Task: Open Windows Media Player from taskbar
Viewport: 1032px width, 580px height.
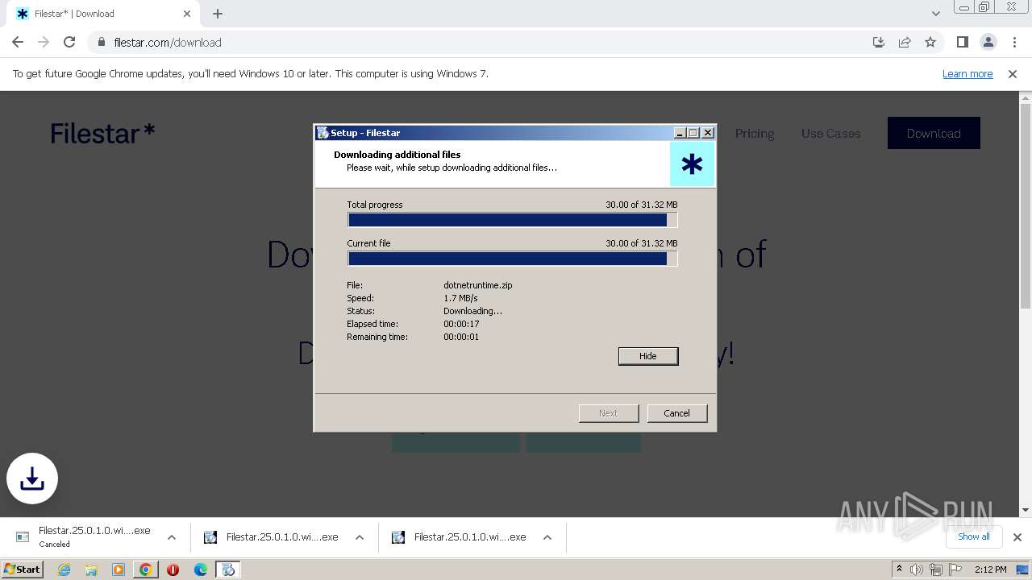Action: 119,570
